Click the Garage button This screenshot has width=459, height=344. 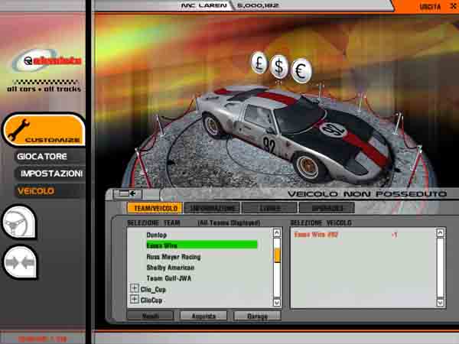coord(257,316)
